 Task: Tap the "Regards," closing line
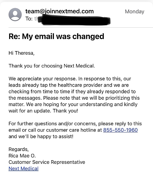click(x=19, y=149)
